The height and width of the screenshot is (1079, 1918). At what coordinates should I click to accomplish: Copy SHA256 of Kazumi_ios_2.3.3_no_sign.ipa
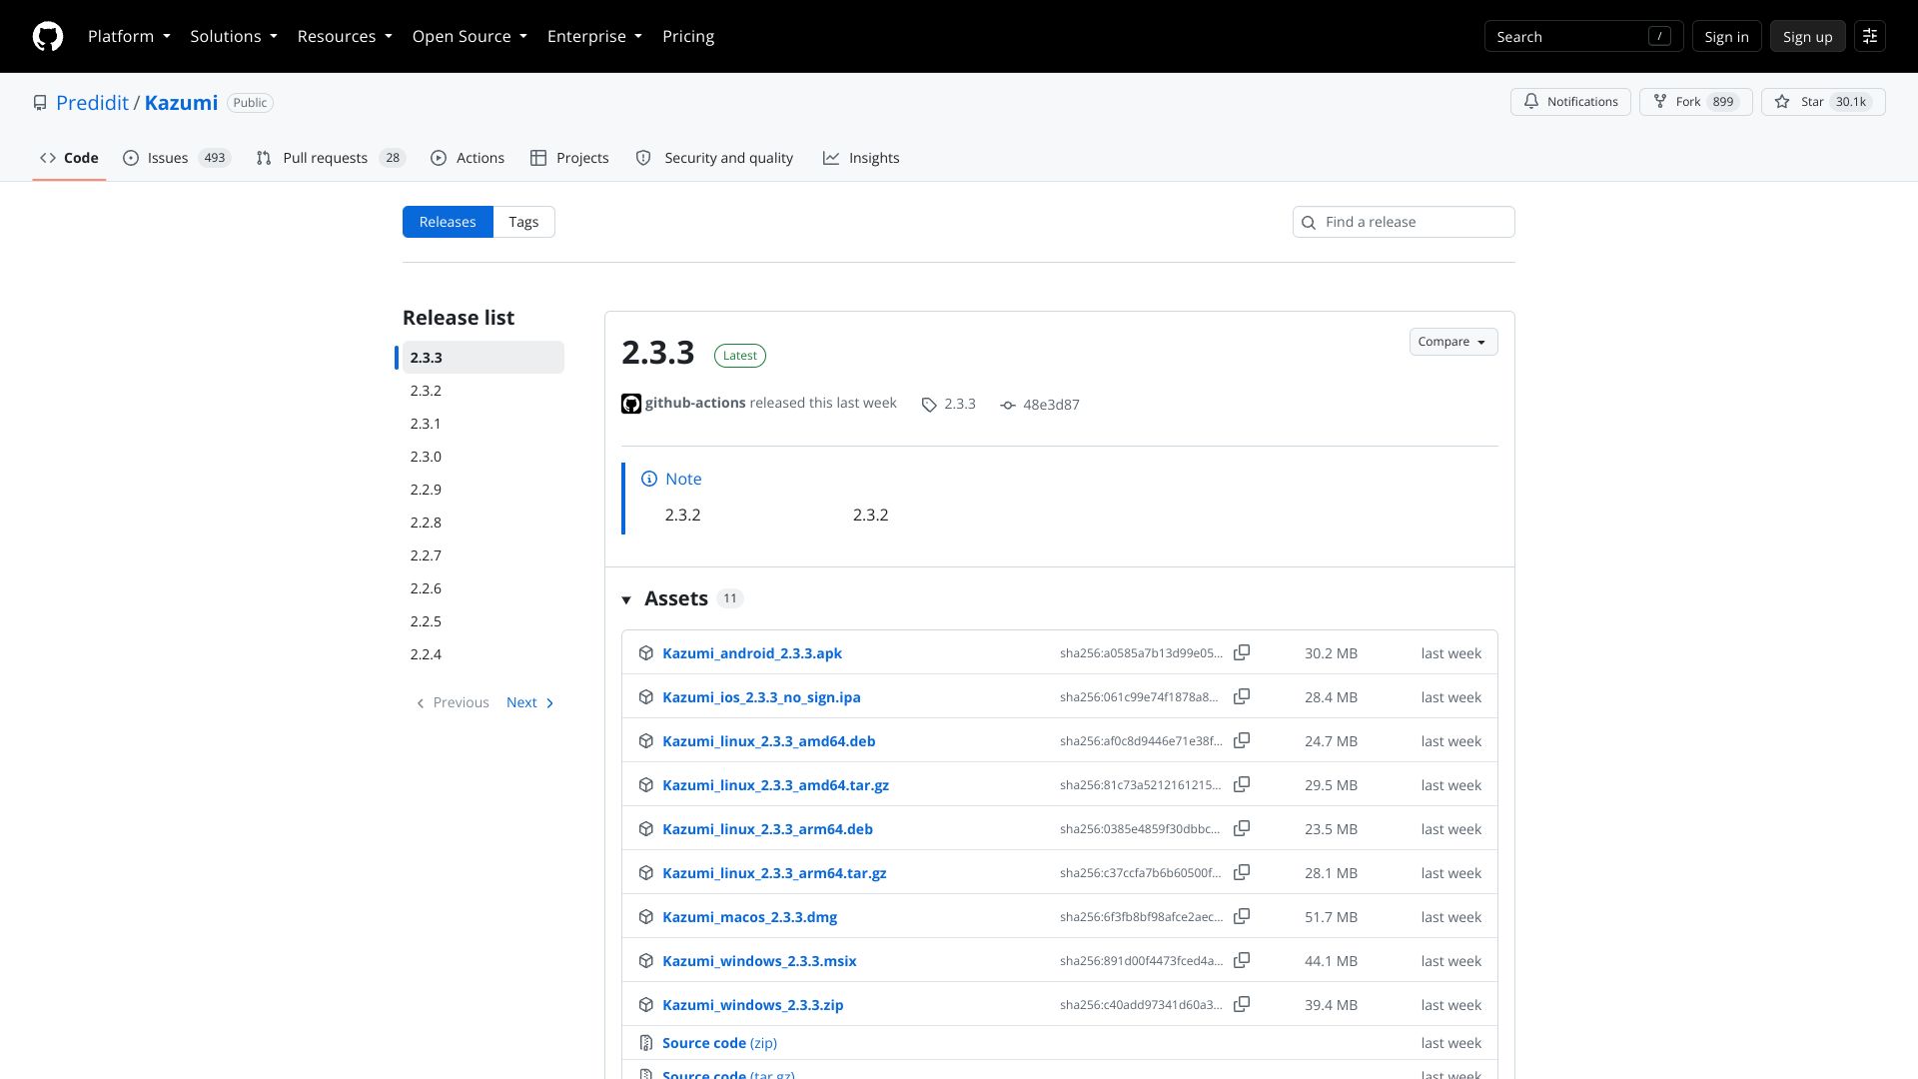pyautogui.click(x=1242, y=696)
